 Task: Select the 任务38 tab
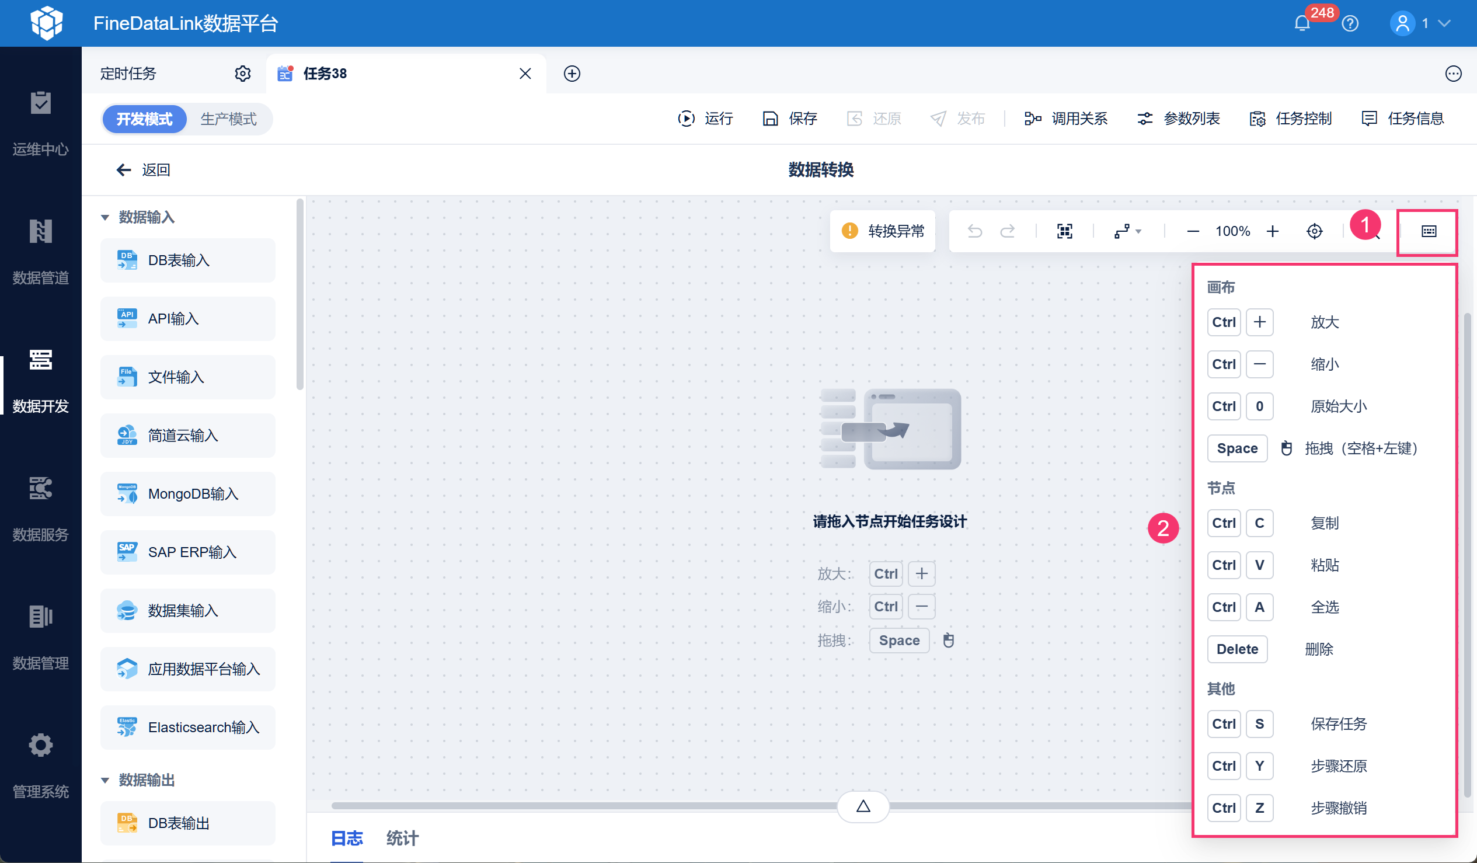325,74
